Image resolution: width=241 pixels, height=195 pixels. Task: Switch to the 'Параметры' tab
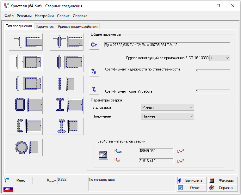click(x=45, y=27)
